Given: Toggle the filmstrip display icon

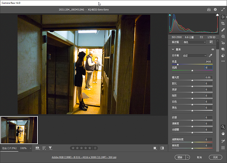Looking at the screenshot, I should pos(38,148).
